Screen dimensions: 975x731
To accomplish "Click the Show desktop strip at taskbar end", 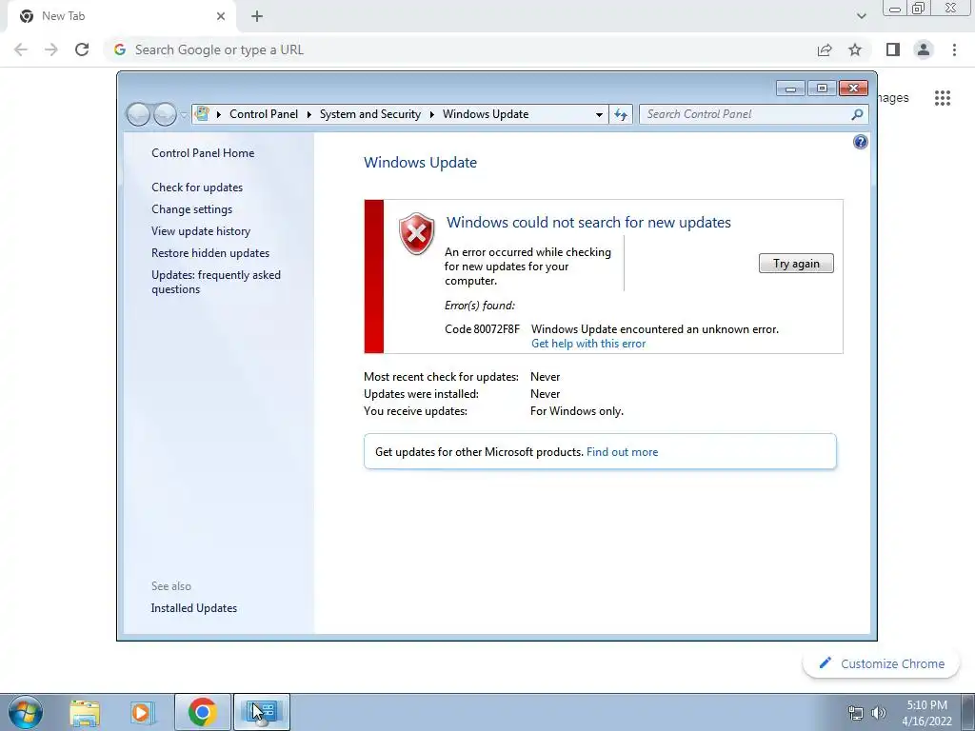I will (x=967, y=712).
